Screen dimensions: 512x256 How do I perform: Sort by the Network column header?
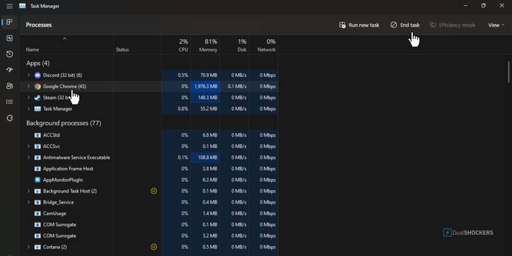coord(264,45)
